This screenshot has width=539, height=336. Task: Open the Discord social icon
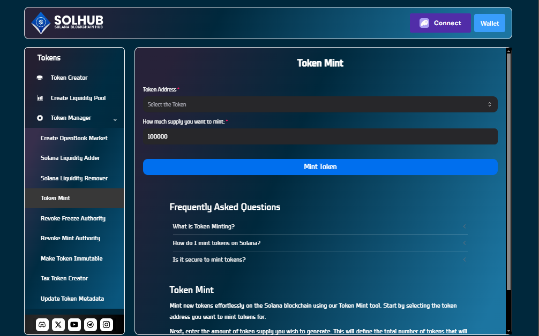[x=42, y=324]
